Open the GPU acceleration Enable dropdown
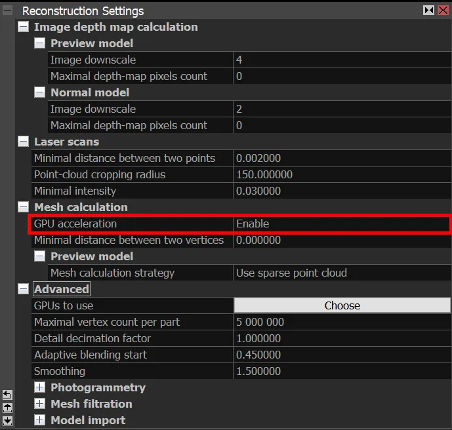The image size is (452, 430). [341, 224]
